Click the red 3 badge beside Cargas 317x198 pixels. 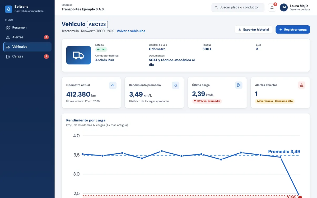click(x=46, y=56)
